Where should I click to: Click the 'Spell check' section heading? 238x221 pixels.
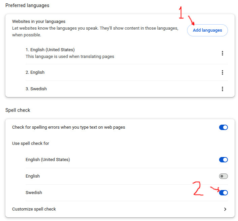pyautogui.click(x=18, y=110)
